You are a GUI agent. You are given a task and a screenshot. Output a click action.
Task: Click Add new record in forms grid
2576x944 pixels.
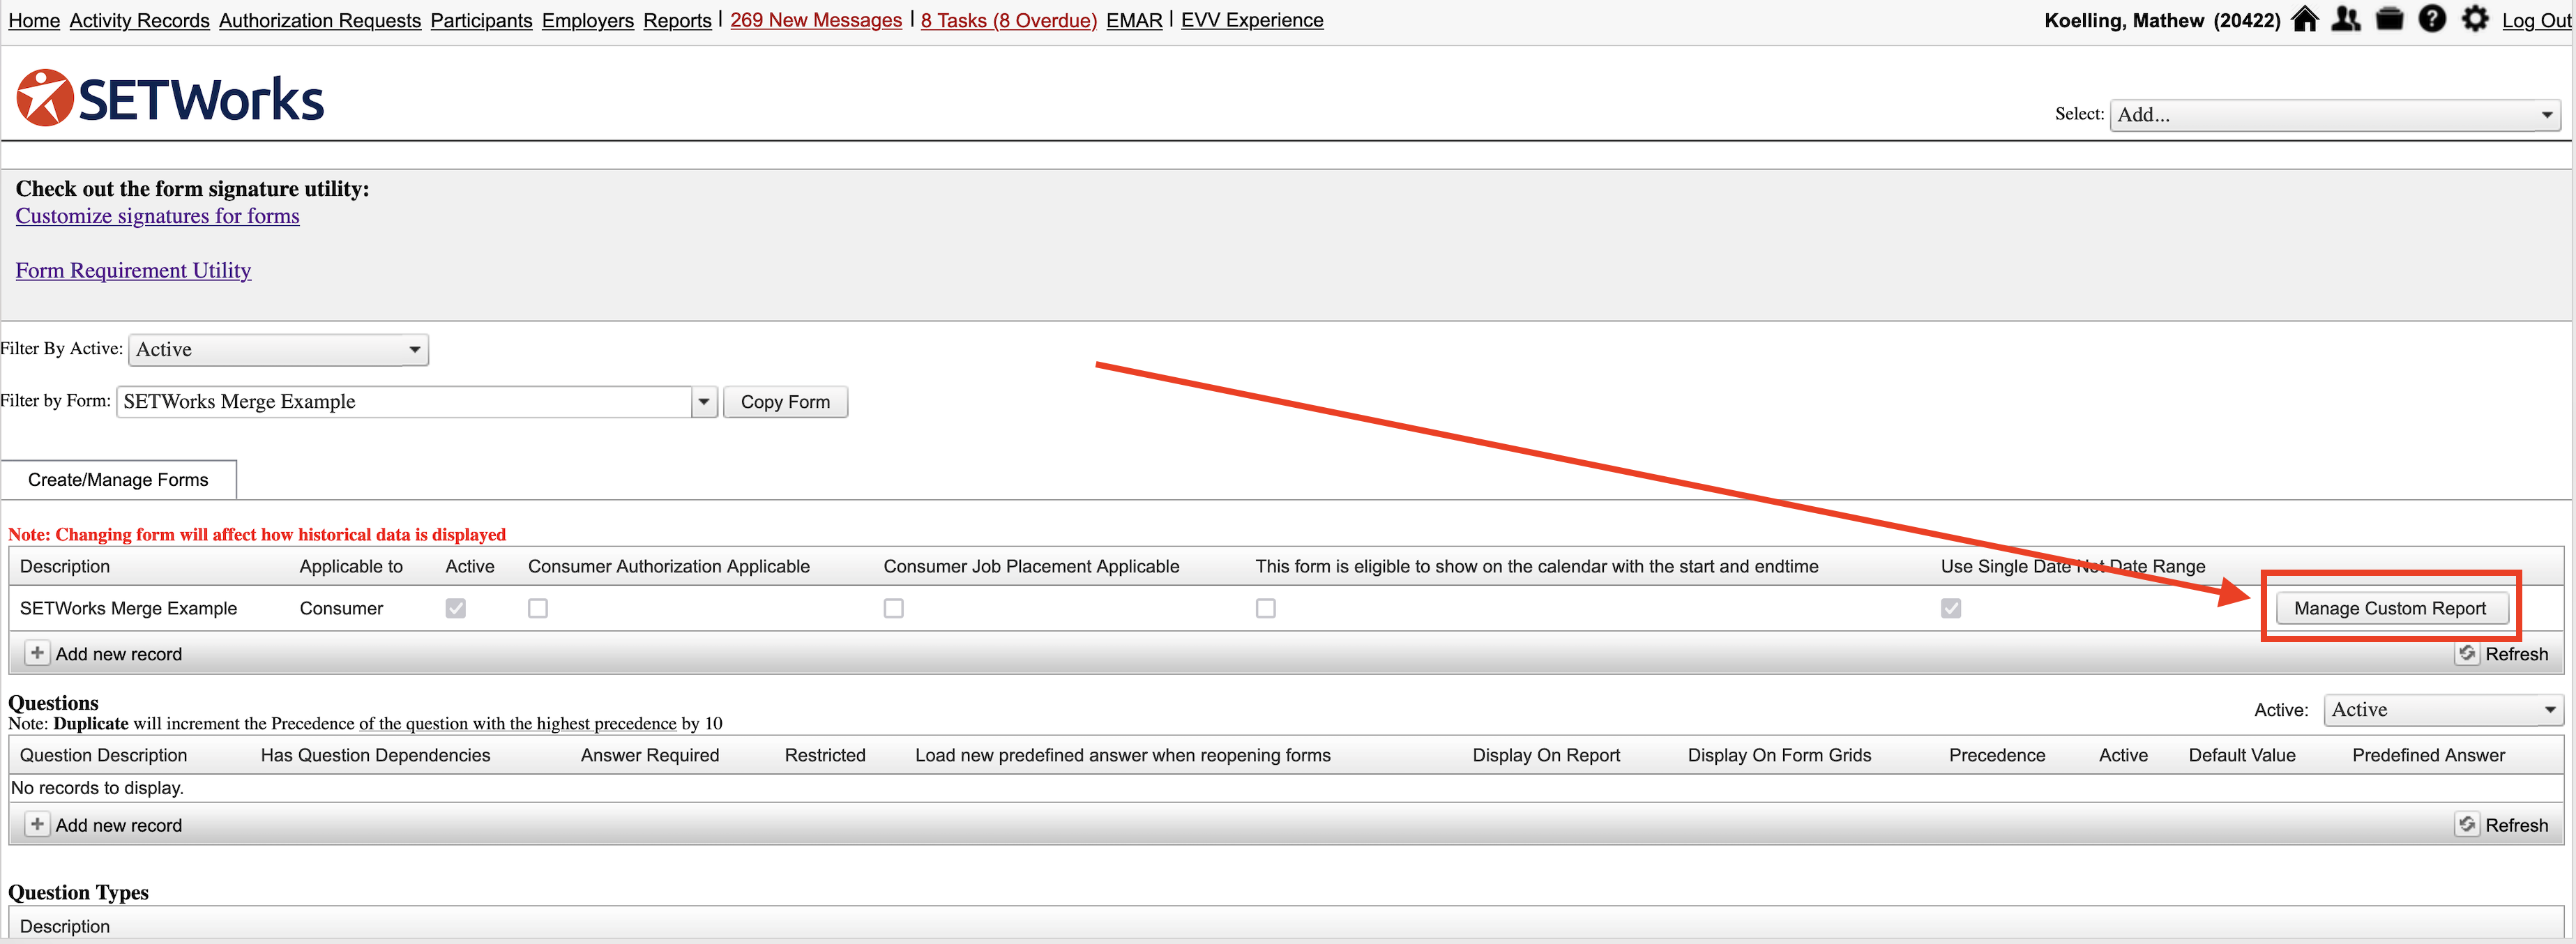118,654
